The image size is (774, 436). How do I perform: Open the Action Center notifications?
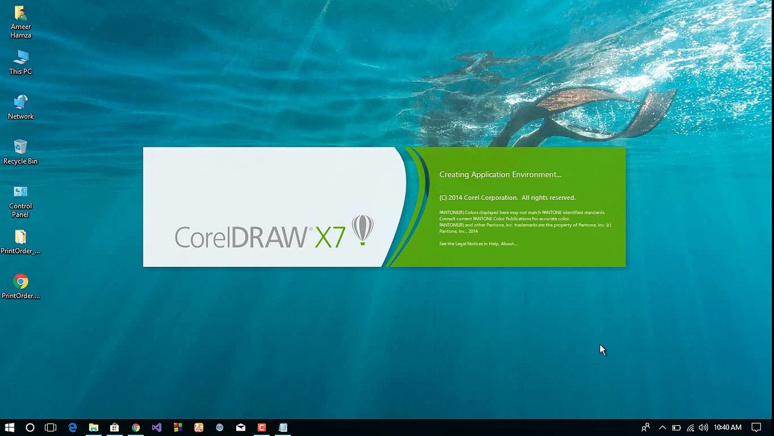click(756, 428)
